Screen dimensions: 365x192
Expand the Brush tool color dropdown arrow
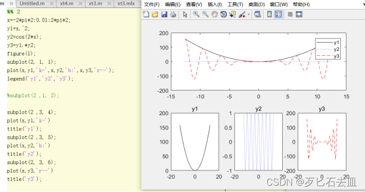point(248,14)
